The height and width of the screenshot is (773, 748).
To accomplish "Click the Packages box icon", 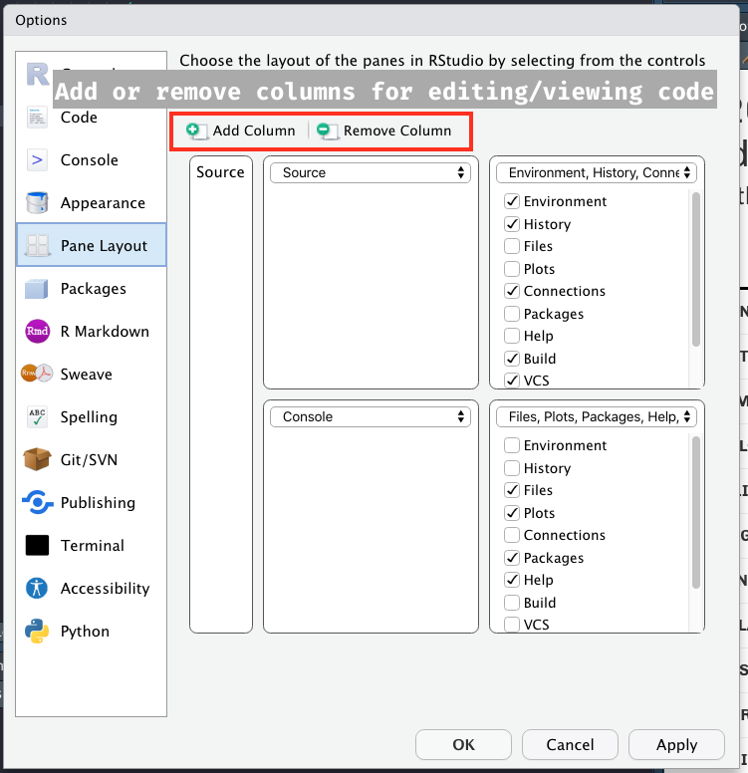I will [37, 289].
